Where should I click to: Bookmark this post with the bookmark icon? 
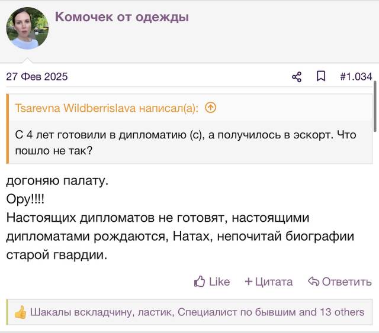pos(321,76)
